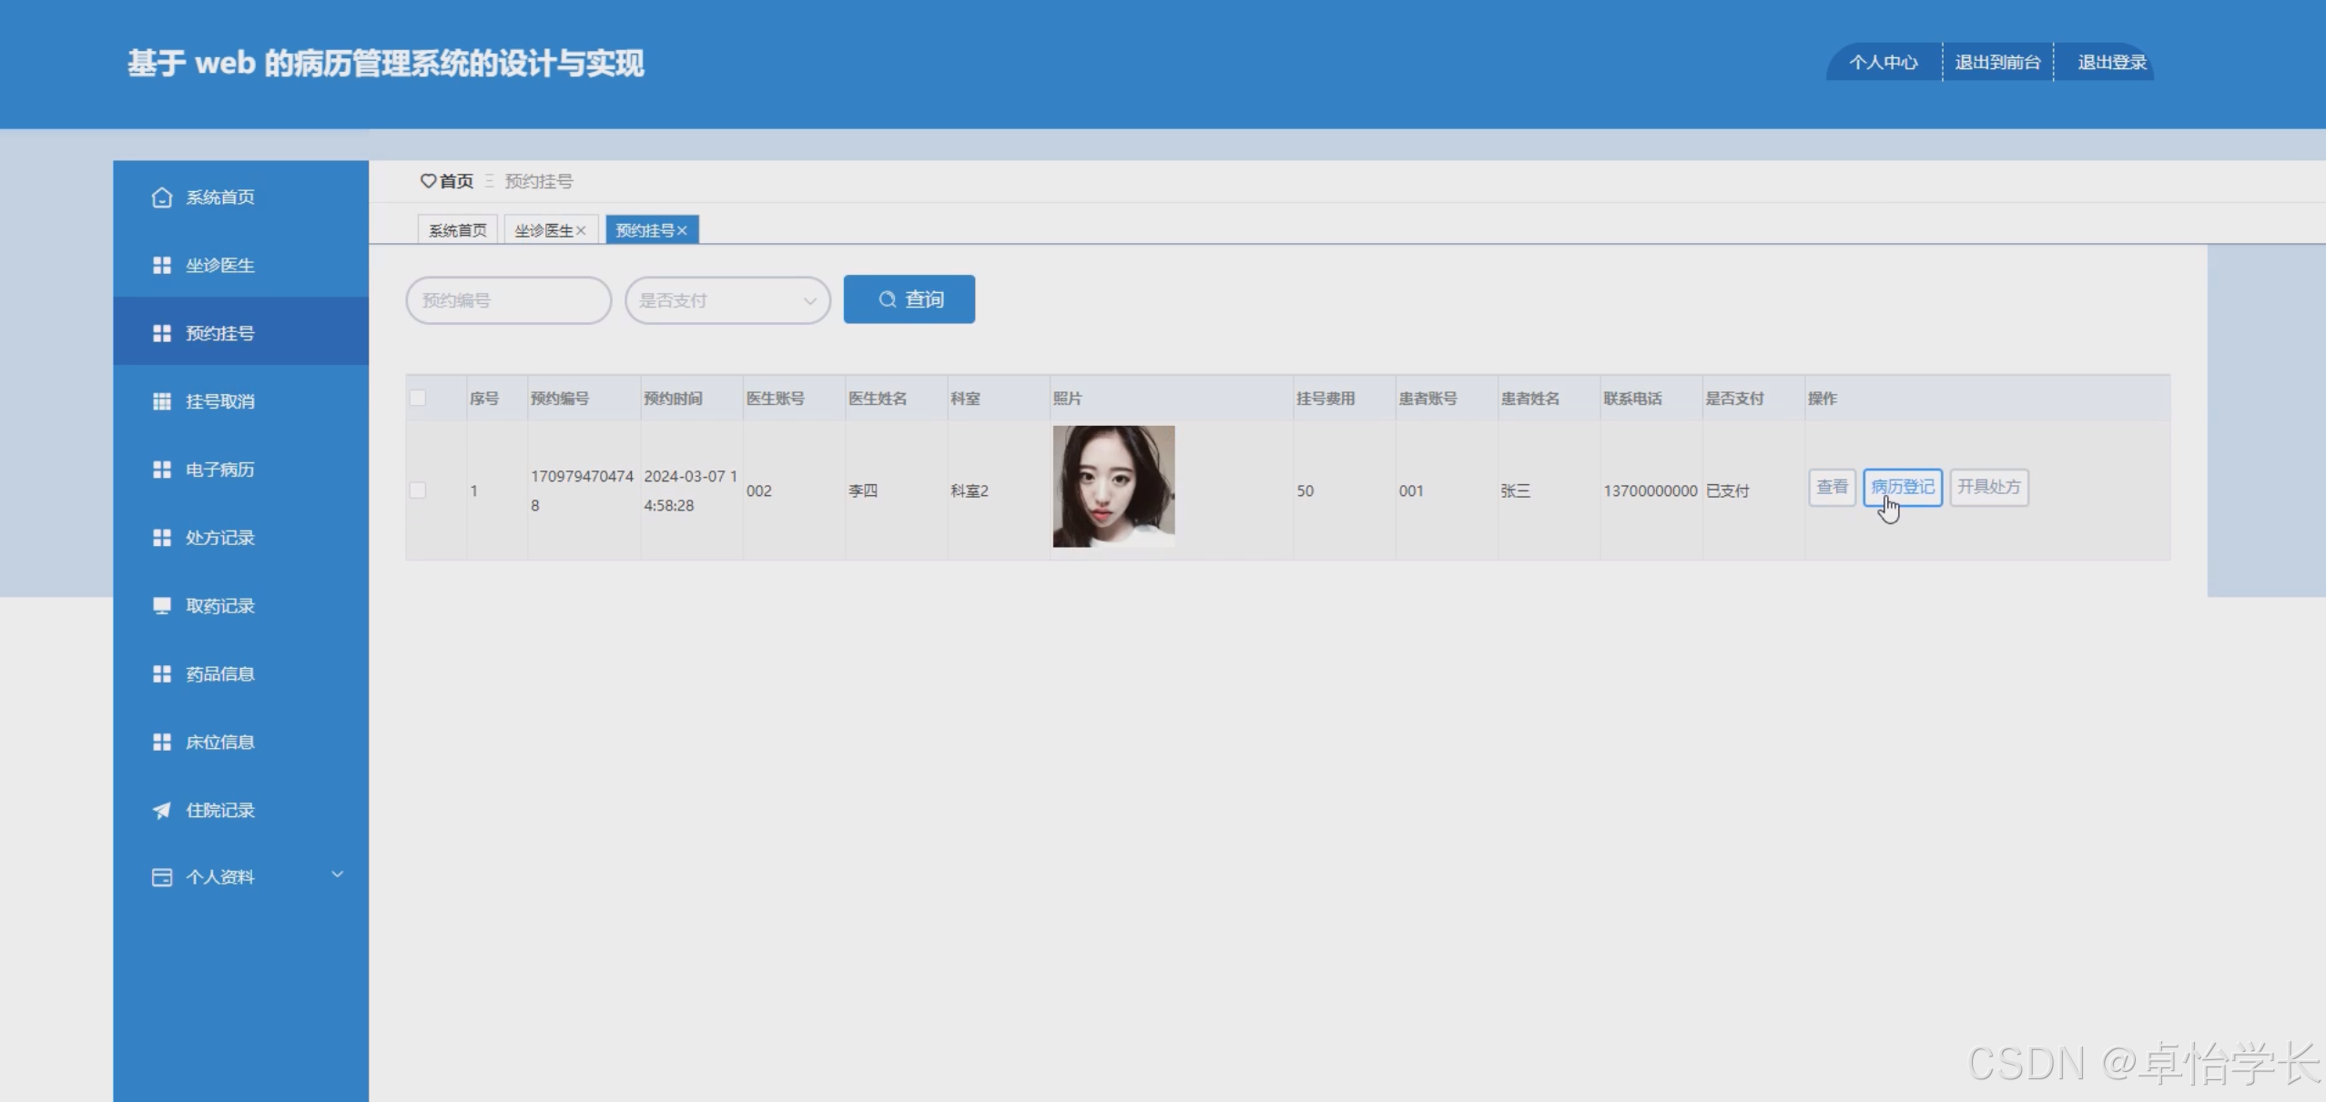Image resolution: width=2326 pixels, height=1102 pixels.
Task: Click the grid icon beside 床位信息
Action: coord(161,742)
